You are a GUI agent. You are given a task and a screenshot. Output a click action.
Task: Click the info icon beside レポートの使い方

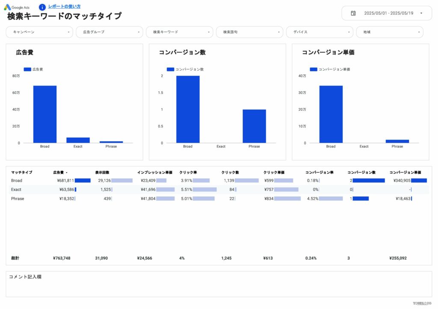tap(41, 7)
